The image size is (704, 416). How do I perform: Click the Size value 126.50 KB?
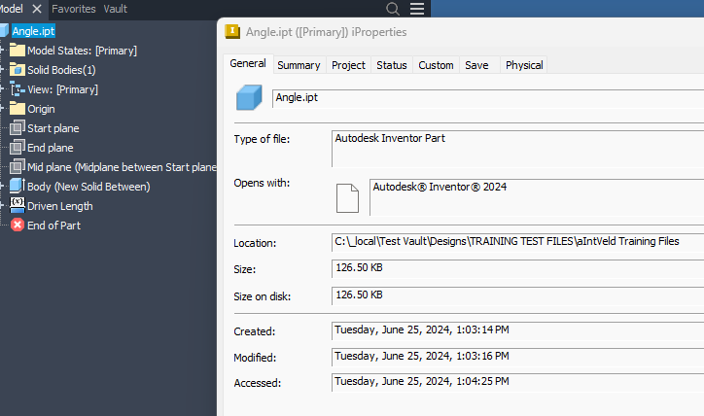(x=359, y=267)
